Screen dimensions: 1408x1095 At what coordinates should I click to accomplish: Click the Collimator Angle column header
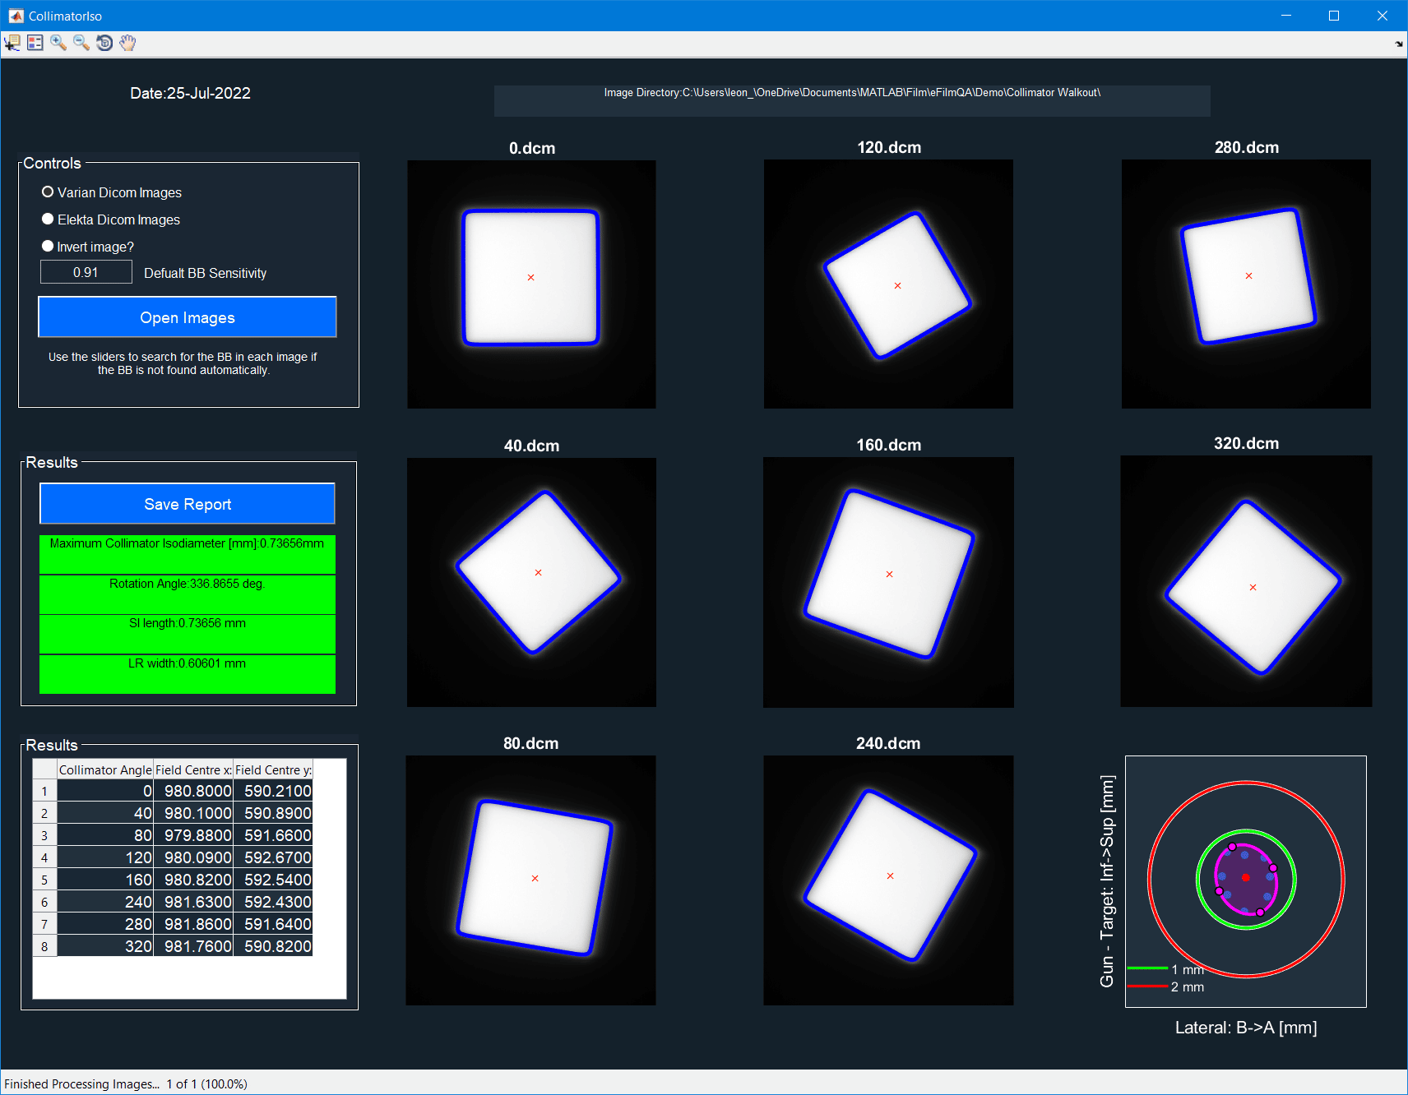coord(105,769)
